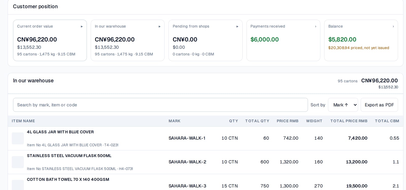The image size is (406, 190).
Task: Select the SAHARA-WALK-1 row mark
Action: (x=187, y=138)
